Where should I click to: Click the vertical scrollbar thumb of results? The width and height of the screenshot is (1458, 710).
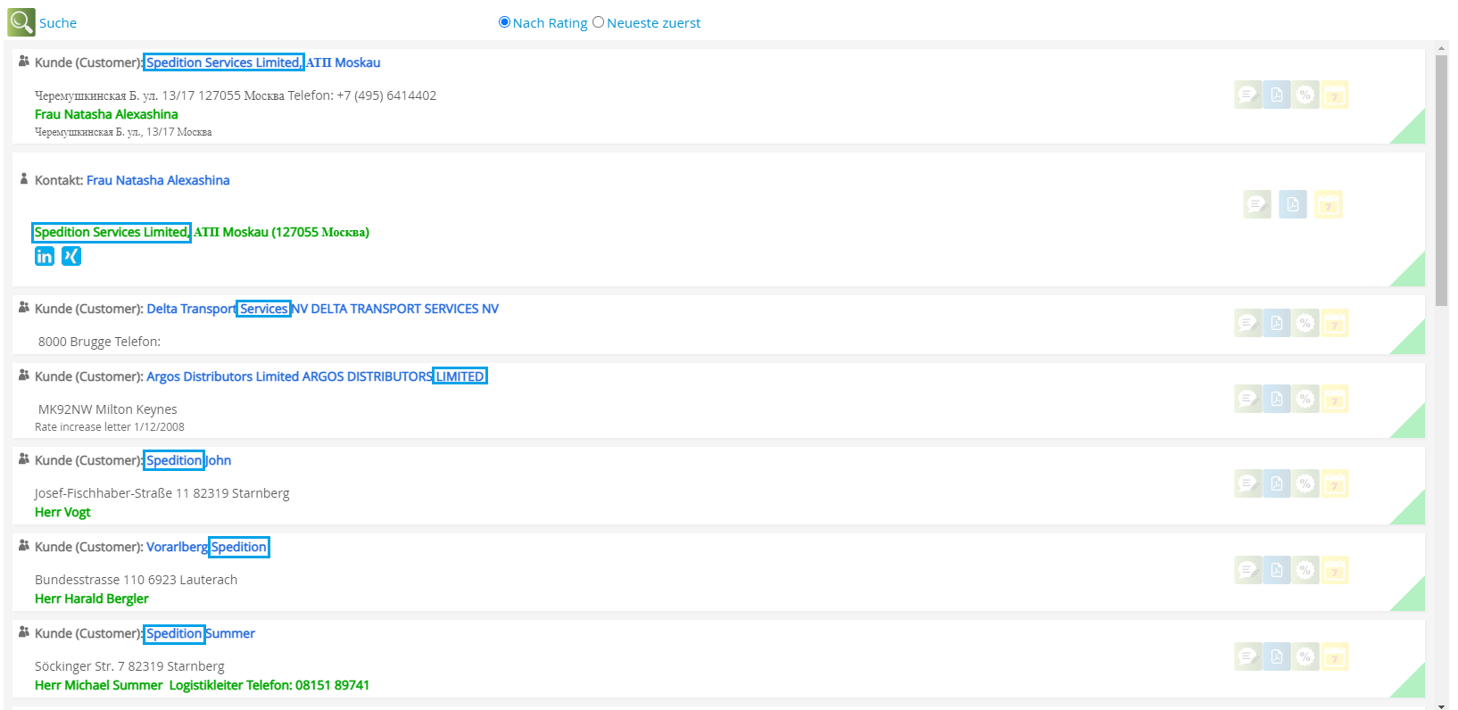[1441, 178]
